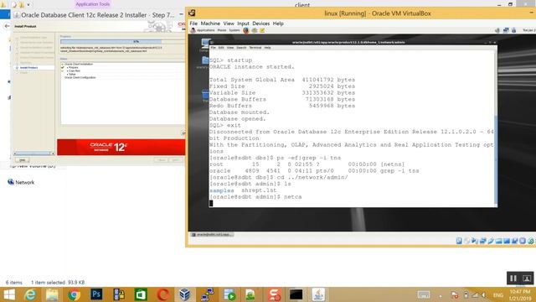Click the VirtualBox window title icon

pos(192,13)
